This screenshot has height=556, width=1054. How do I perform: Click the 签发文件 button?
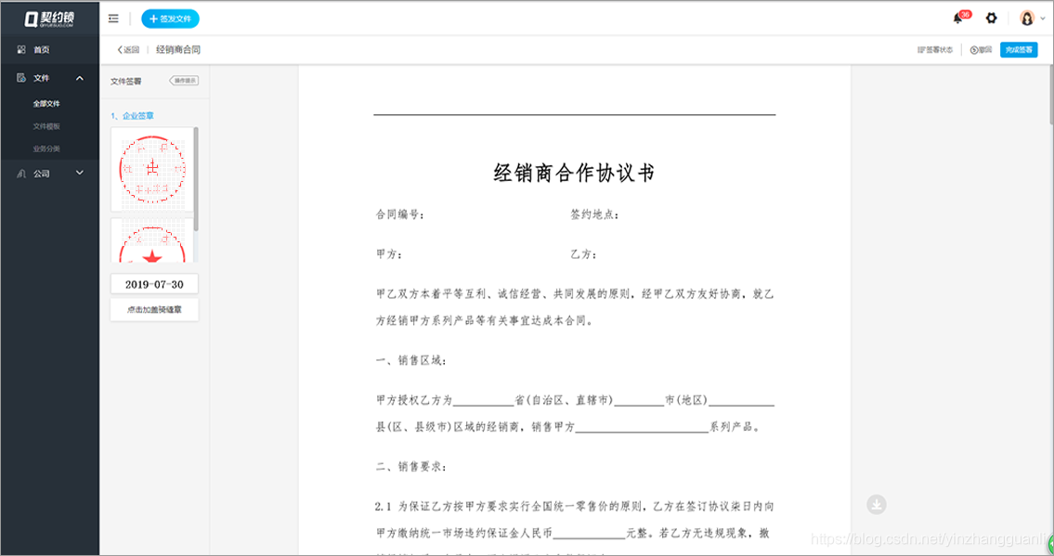point(170,19)
